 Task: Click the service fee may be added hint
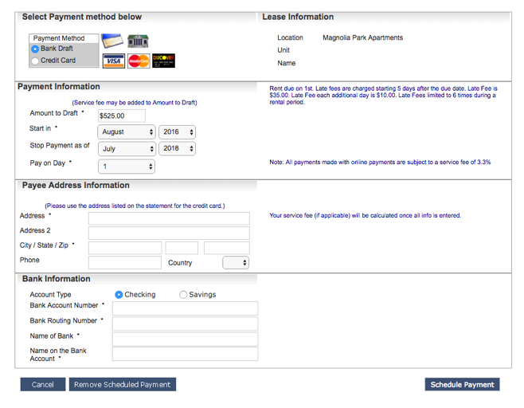135,103
